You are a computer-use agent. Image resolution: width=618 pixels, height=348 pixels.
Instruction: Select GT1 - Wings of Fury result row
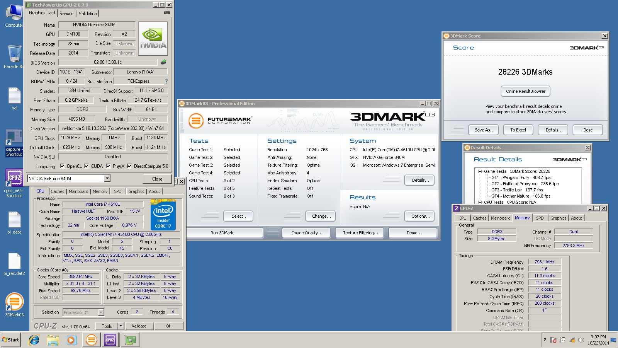click(521, 177)
